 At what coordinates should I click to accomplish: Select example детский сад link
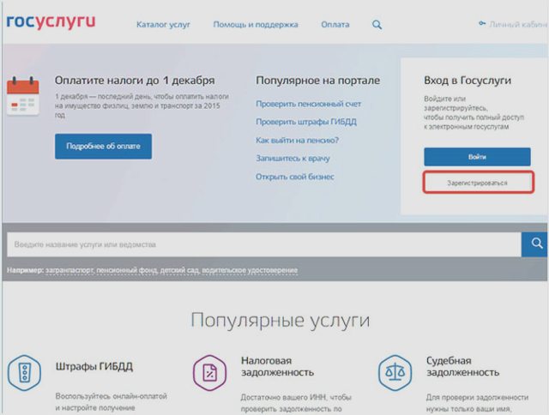tap(179, 270)
